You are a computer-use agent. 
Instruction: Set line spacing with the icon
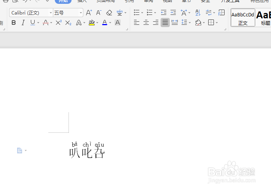tap(184, 23)
